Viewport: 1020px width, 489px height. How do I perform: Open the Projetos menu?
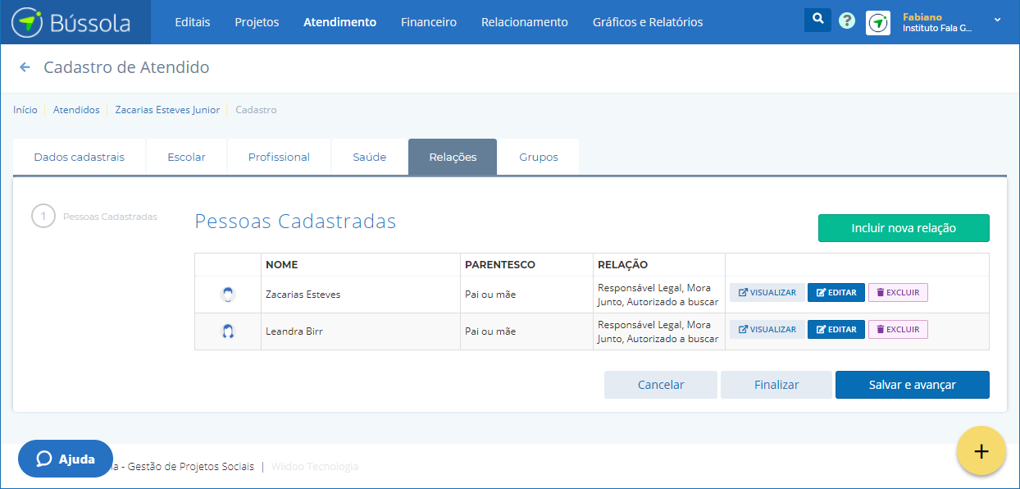[x=257, y=22]
